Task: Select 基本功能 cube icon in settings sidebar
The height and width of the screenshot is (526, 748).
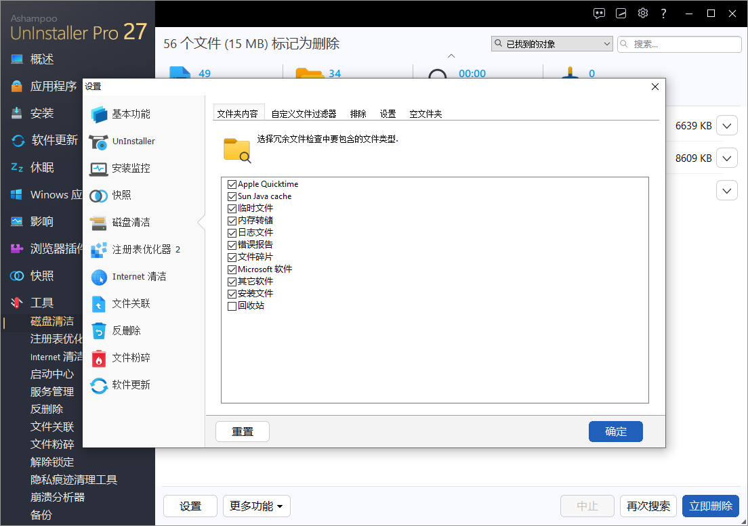Action: click(99, 114)
